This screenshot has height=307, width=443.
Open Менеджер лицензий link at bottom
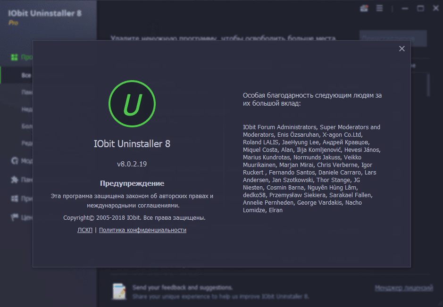coord(404,288)
